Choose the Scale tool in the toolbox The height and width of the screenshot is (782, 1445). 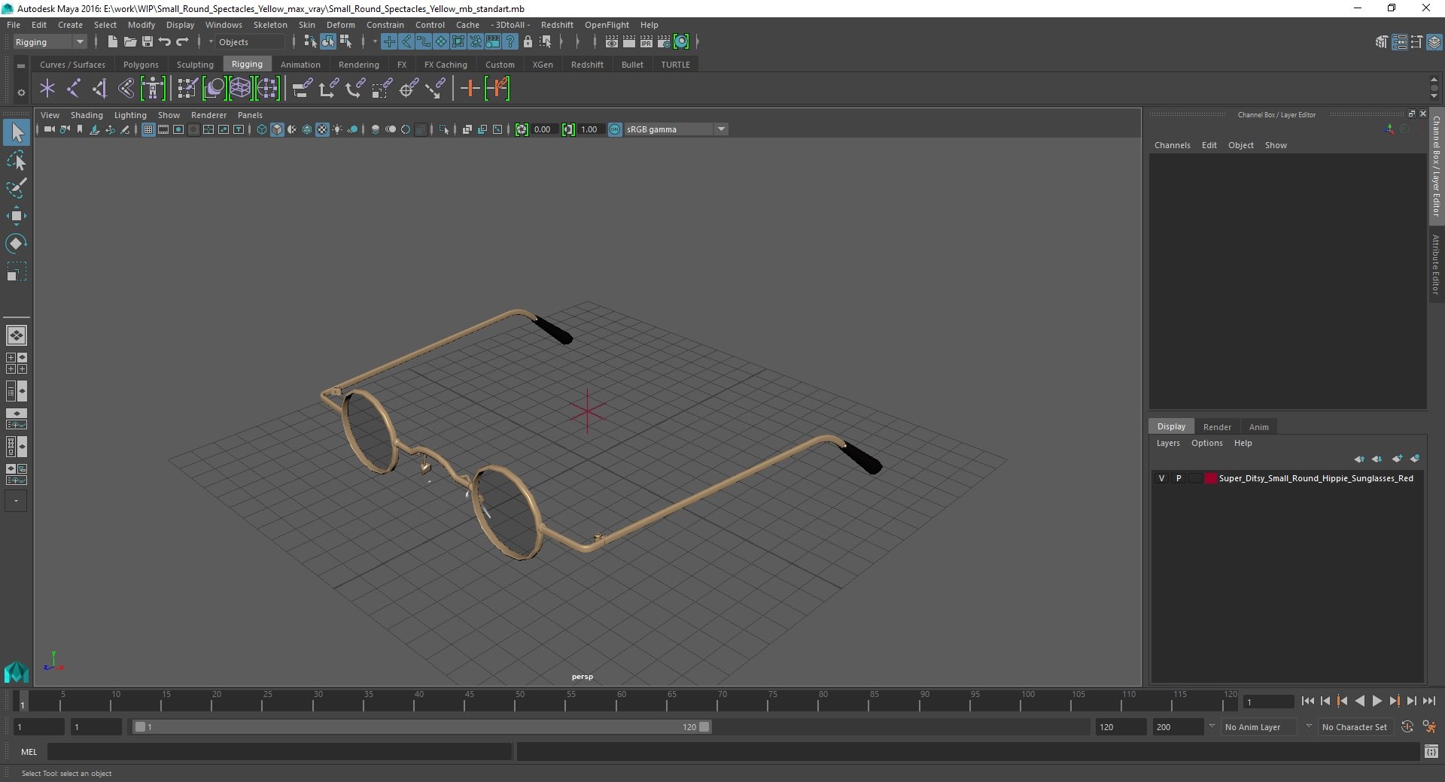coord(17,271)
